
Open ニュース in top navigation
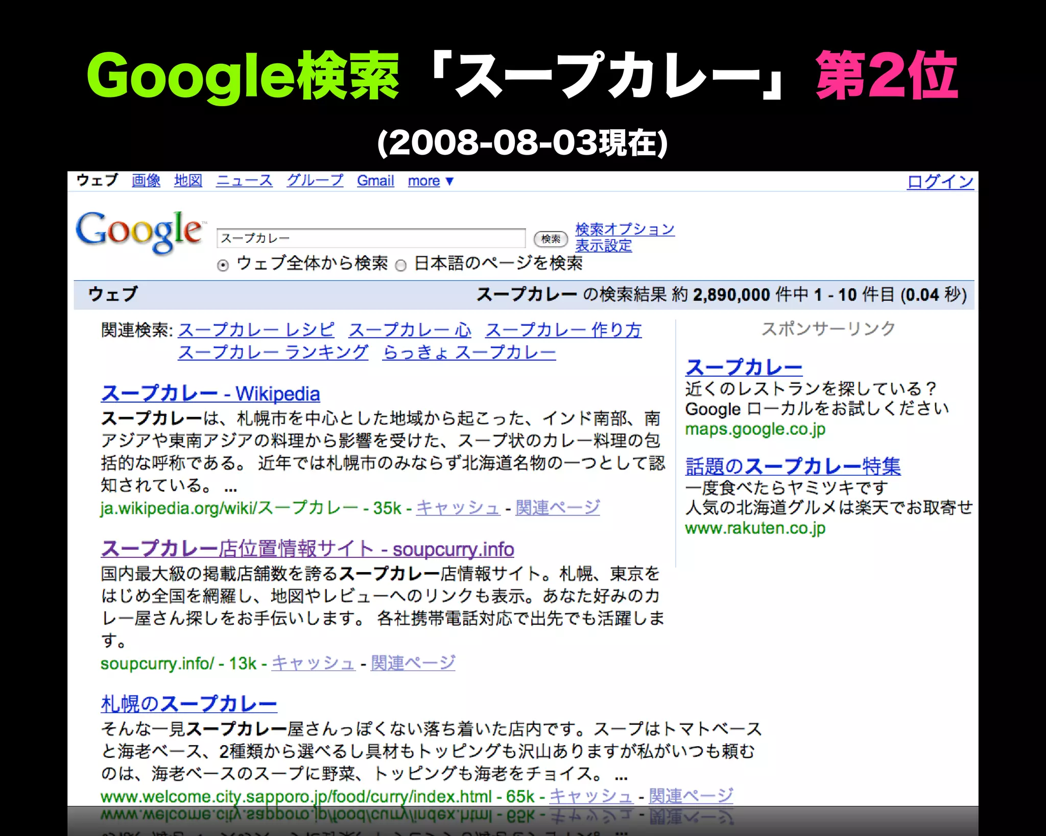(244, 181)
